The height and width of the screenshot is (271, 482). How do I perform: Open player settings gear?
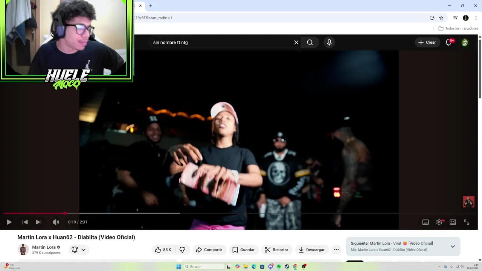tap(439, 222)
